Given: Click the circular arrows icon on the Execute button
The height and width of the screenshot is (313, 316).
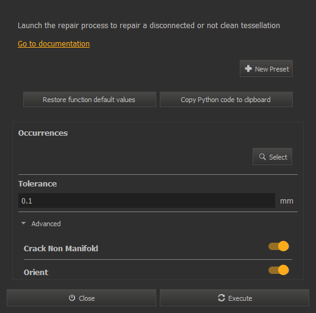Looking at the screenshot, I should 221,298.
